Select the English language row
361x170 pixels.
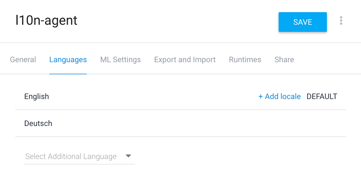pos(133,97)
